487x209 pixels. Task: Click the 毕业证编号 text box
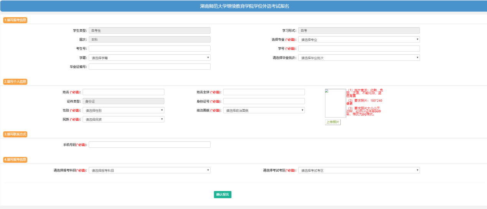click(x=149, y=67)
